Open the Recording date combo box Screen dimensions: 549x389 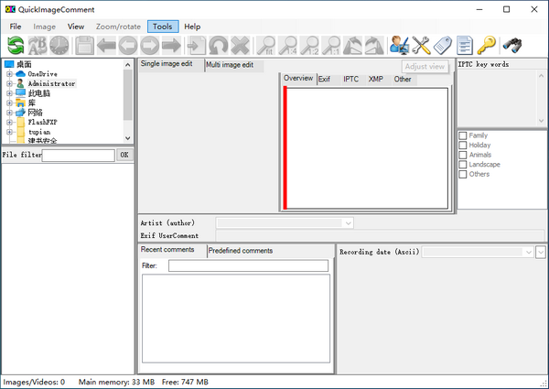click(x=527, y=252)
